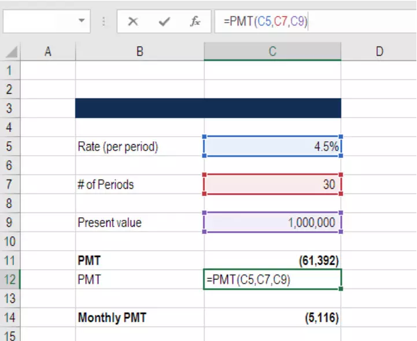Click the 'Present value' label cell
Screen dimensions: 417x341
(x=139, y=222)
